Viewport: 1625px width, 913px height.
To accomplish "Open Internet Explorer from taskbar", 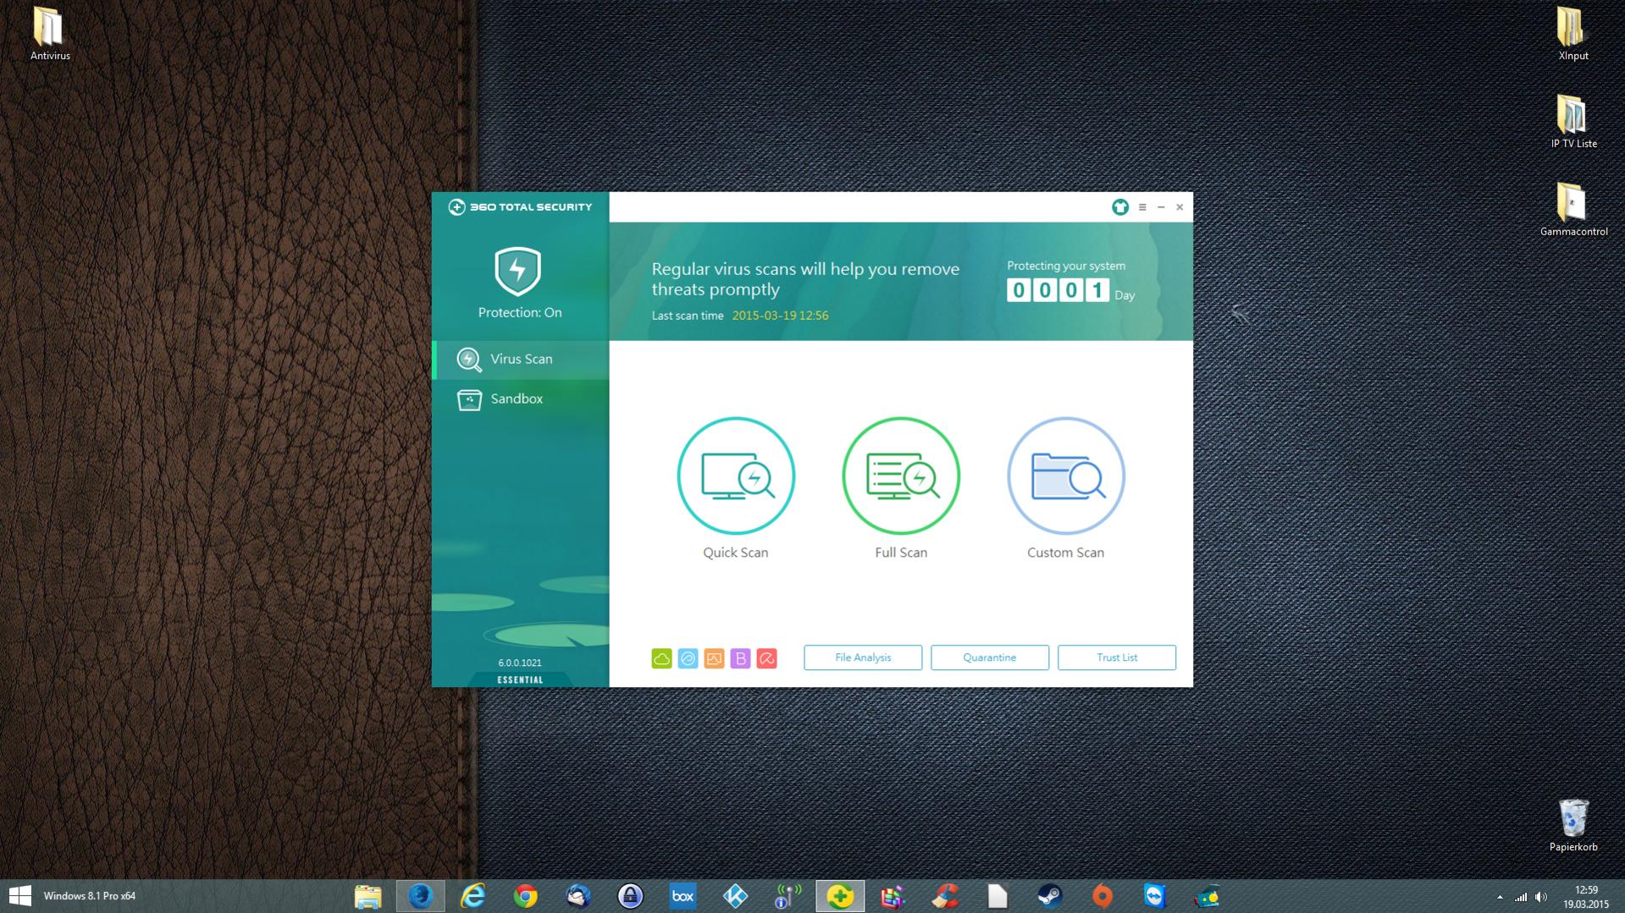I will 473,896.
